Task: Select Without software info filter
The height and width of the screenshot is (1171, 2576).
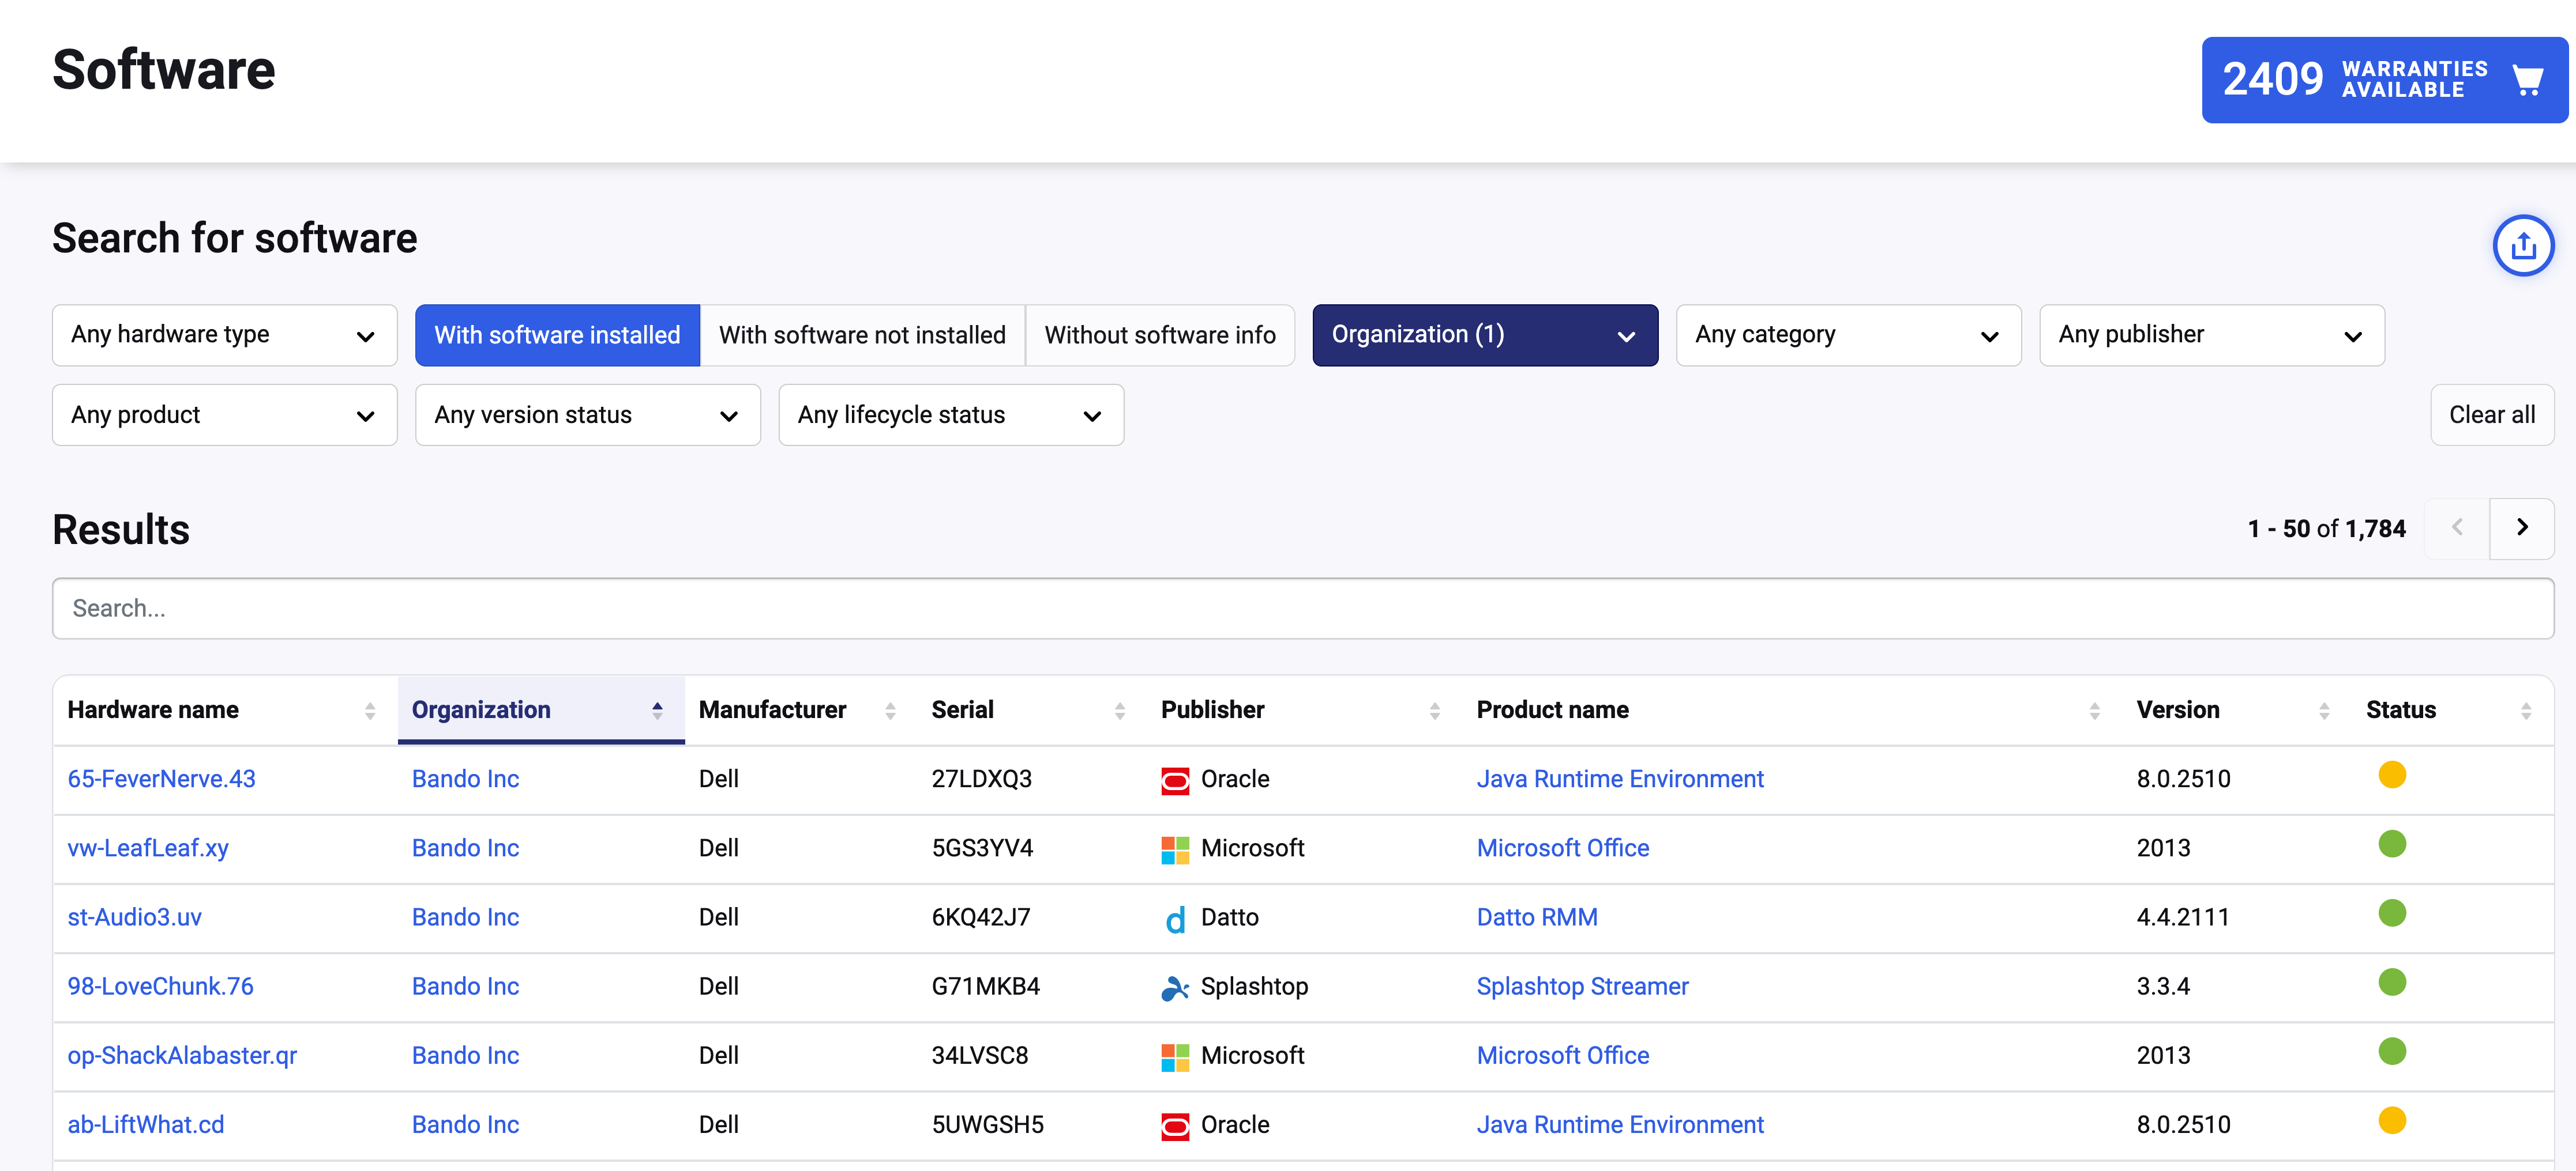Action: click(1160, 335)
